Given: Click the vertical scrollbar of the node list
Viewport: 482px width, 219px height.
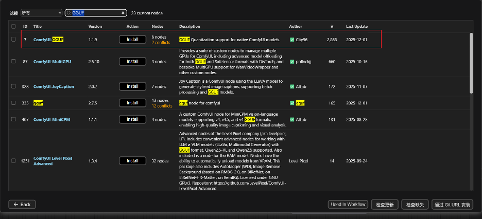Looking at the screenshot, I should (x=471, y=62).
